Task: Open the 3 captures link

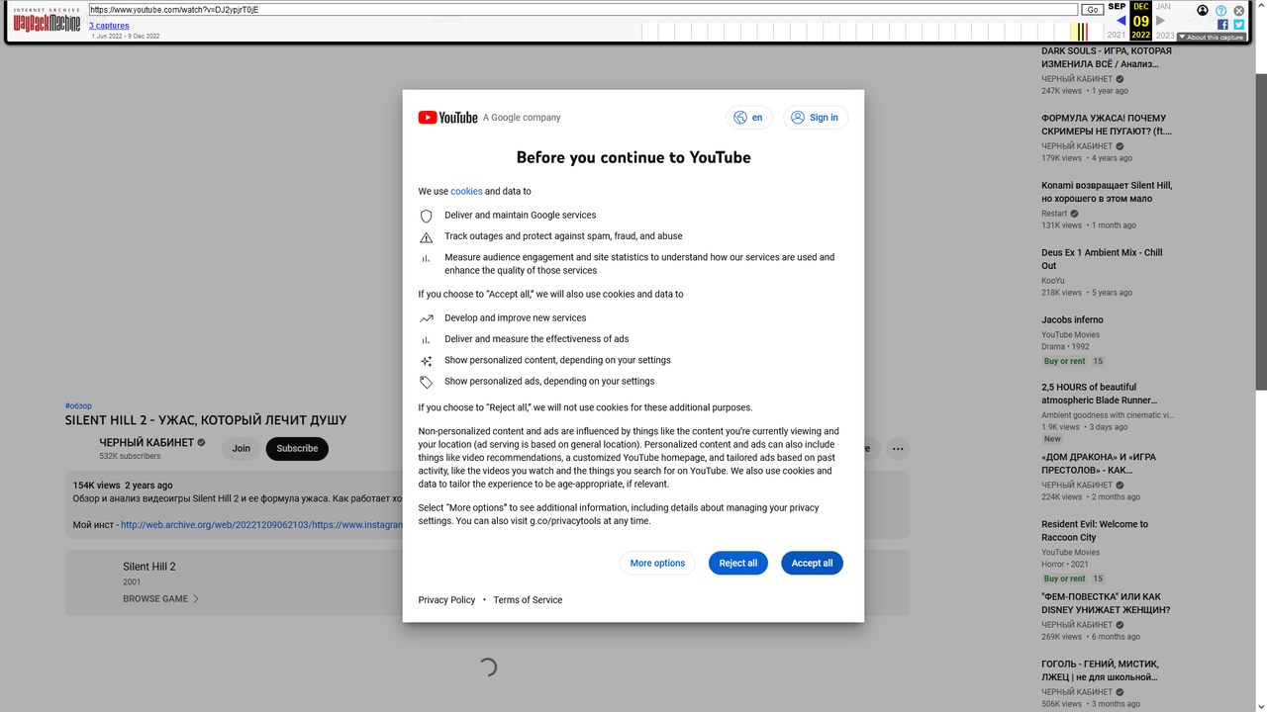Action: pos(109,26)
